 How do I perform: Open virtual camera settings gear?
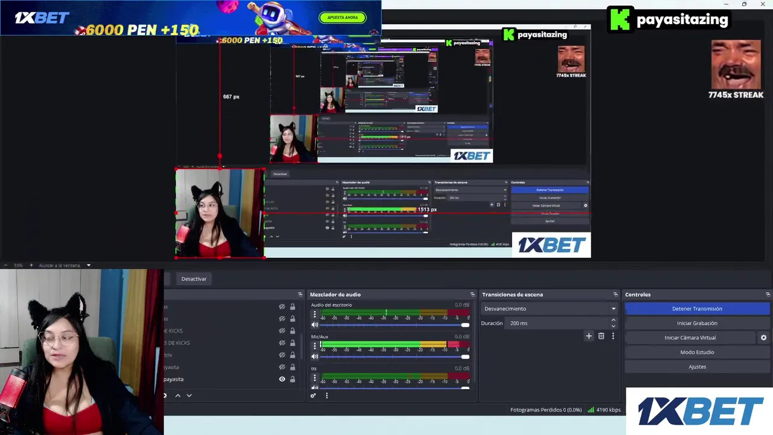[x=763, y=338]
